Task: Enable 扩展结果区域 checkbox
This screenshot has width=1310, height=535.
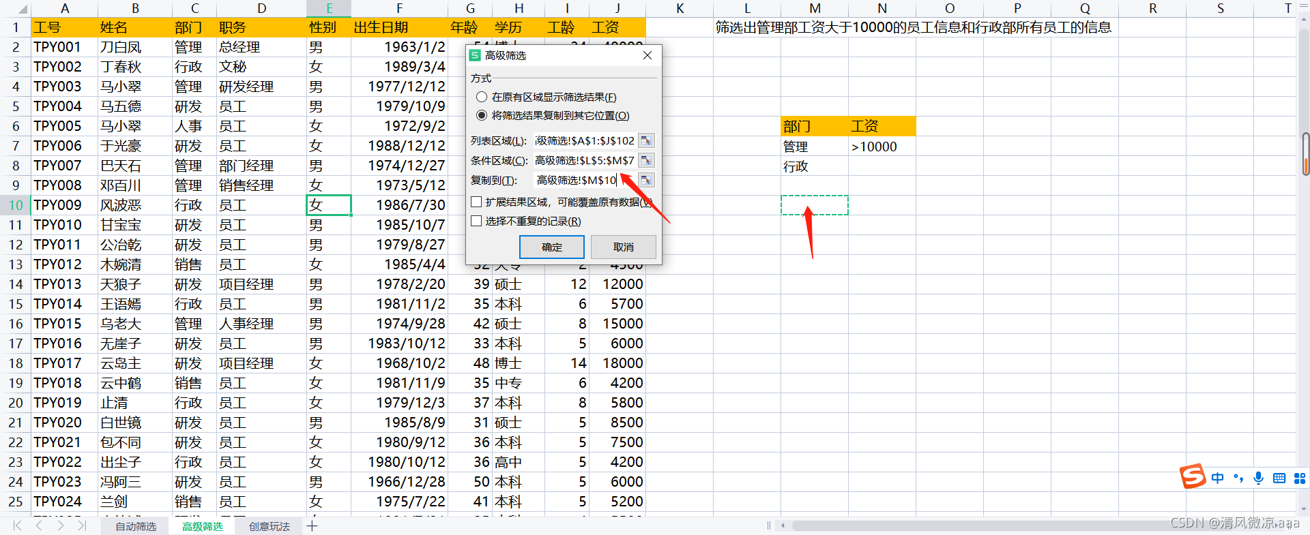Action: (476, 202)
